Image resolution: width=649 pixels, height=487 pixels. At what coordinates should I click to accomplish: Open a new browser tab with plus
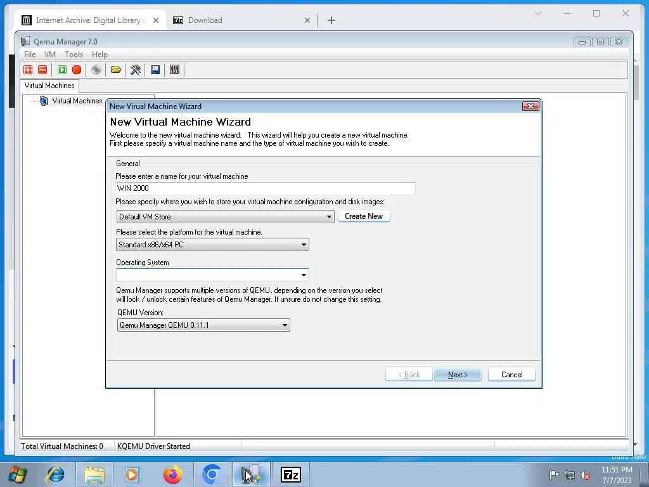click(331, 20)
